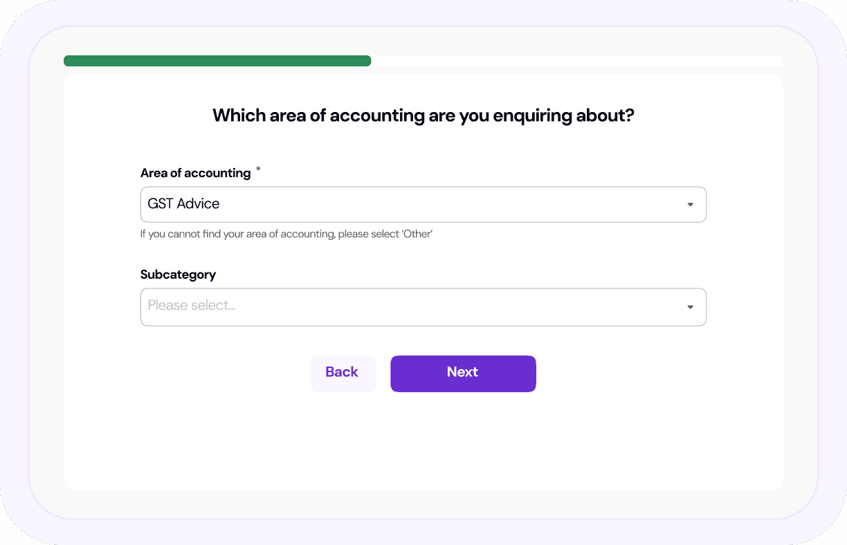Click the unfilled part of the progress bar
The width and height of the screenshot is (847, 545).
pos(576,61)
